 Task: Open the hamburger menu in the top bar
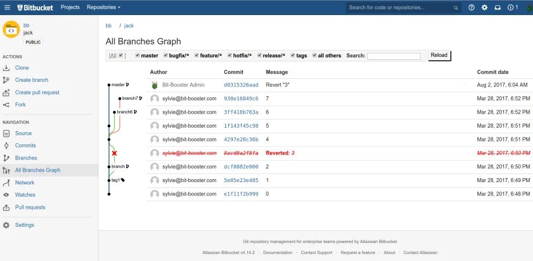coord(7,7)
